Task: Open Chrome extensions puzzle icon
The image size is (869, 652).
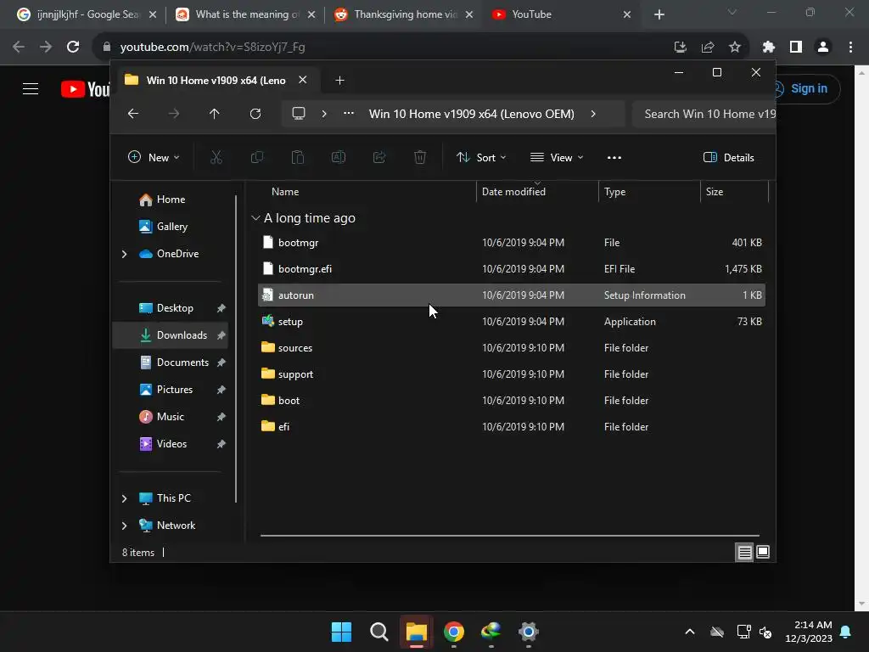Action: [769, 48]
